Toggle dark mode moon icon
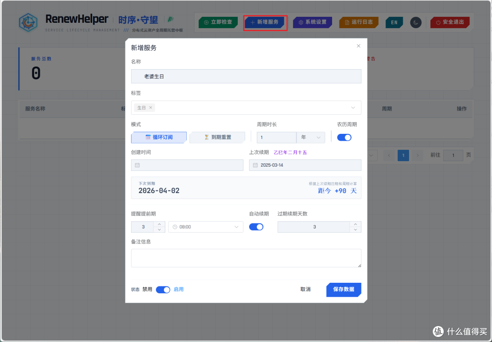492x342 pixels. click(416, 22)
